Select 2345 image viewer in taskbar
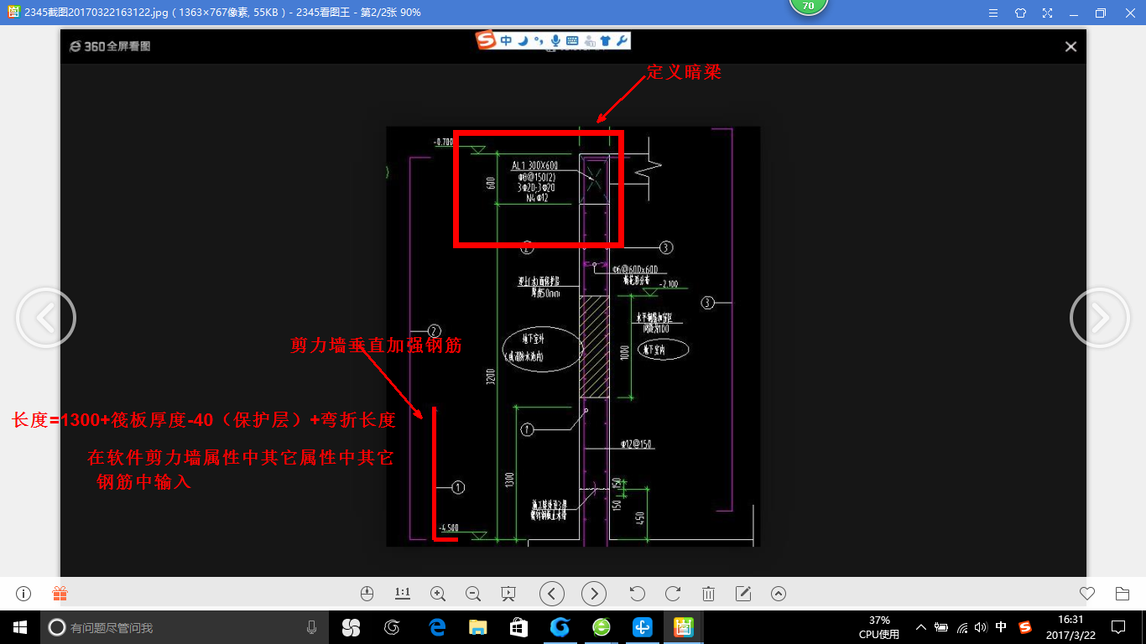Viewport: 1146px width, 644px height. coord(684,627)
